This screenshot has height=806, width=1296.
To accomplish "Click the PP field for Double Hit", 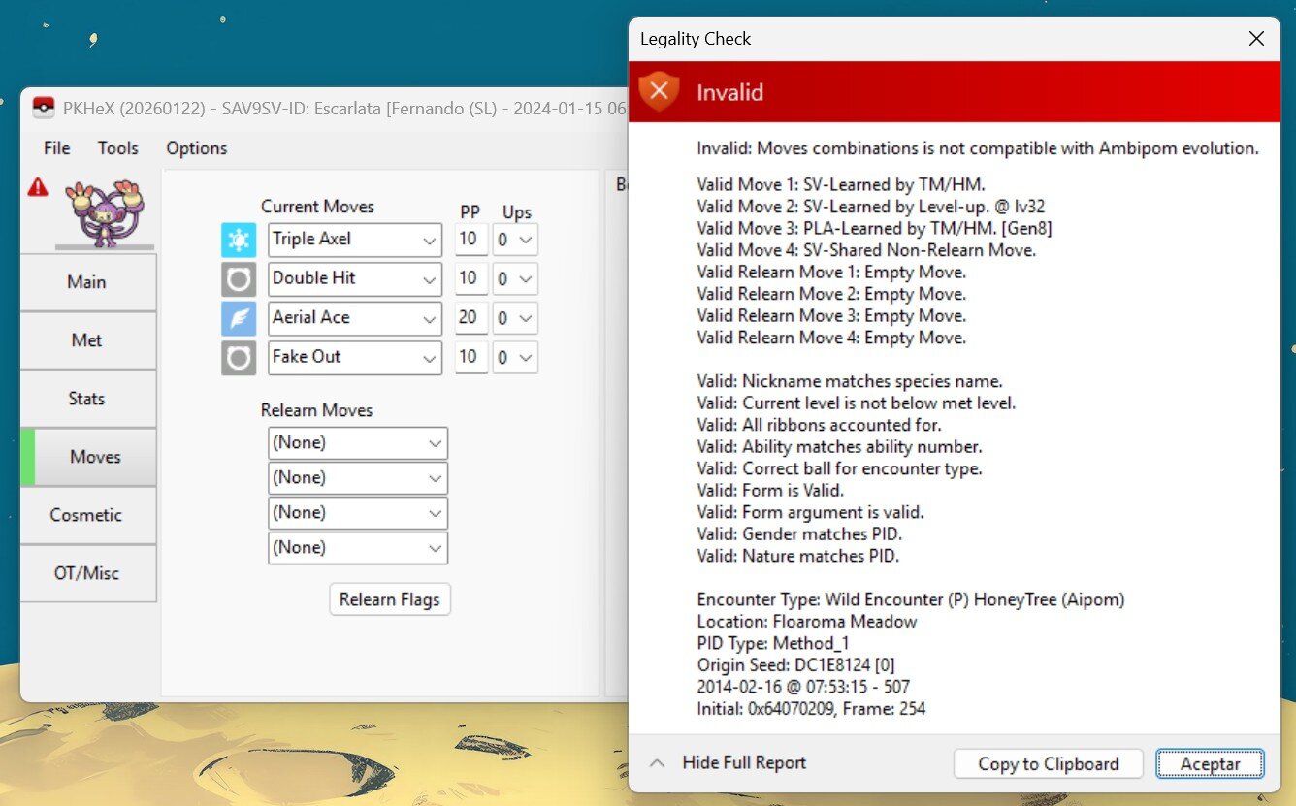I will click(x=470, y=279).
